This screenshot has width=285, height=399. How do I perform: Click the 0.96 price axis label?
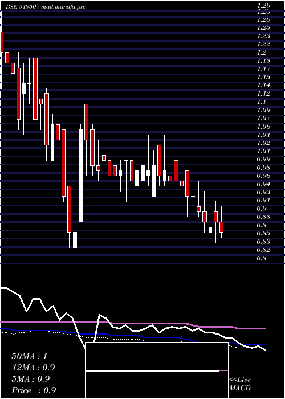coord(264,176)
